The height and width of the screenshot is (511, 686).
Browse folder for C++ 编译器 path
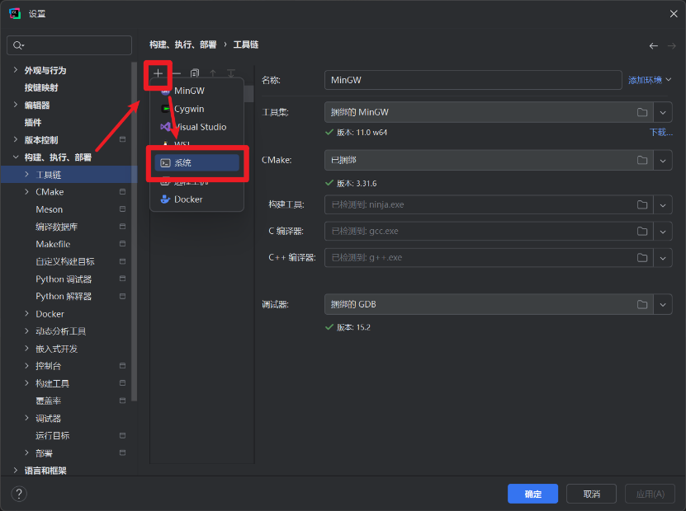point(641,258)
